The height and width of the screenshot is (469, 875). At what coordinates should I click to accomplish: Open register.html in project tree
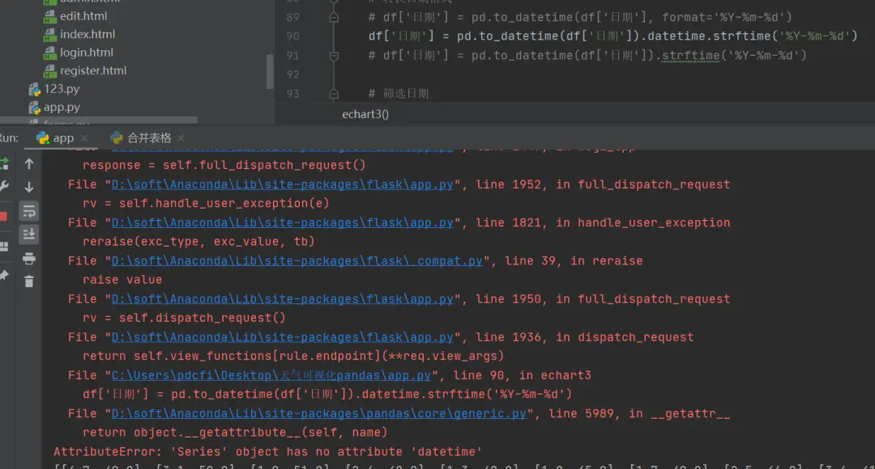click(x=93, y=70)
